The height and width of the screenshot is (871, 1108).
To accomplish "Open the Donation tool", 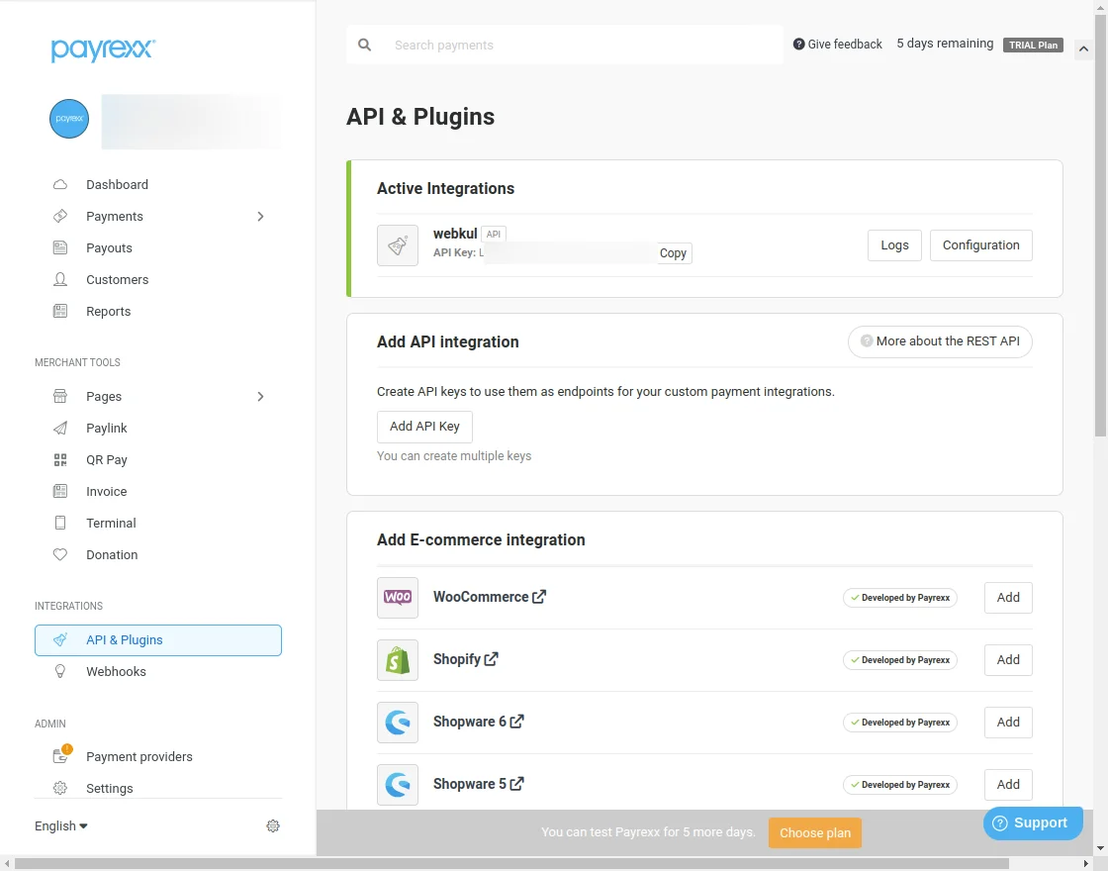I will 112,554.
